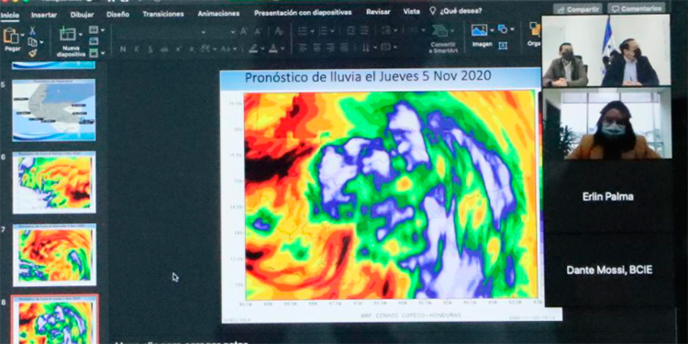Viewport: 688px width, 344px height.
Task: Click the Shapes icon
Action: pyautogui.click(x=503, y=29)
